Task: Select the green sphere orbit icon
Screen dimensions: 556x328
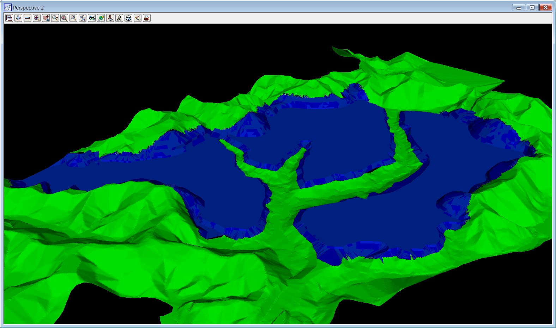Action: [x=101, y=18]
